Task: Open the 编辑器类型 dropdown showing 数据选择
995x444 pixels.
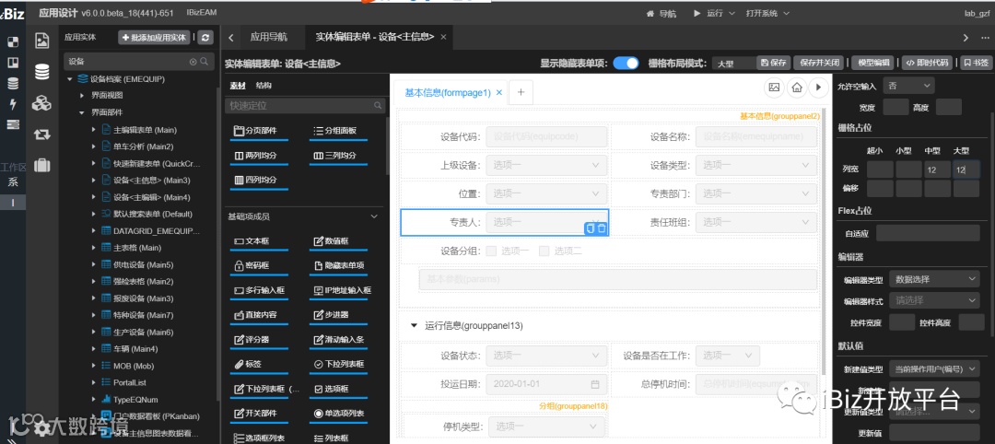Action: [934, 278]
